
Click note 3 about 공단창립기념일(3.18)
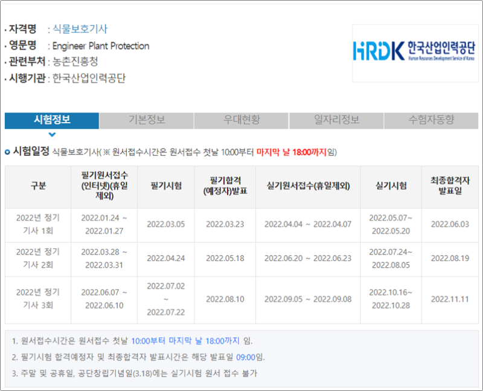[134, 373]
